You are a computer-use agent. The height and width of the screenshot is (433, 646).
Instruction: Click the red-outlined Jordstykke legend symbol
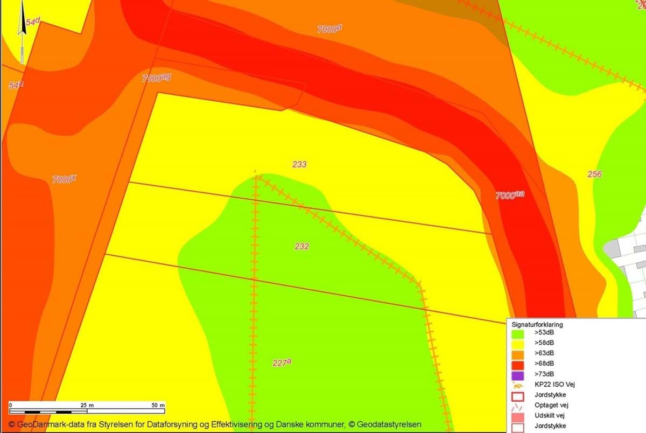click(x=518, y=395)
